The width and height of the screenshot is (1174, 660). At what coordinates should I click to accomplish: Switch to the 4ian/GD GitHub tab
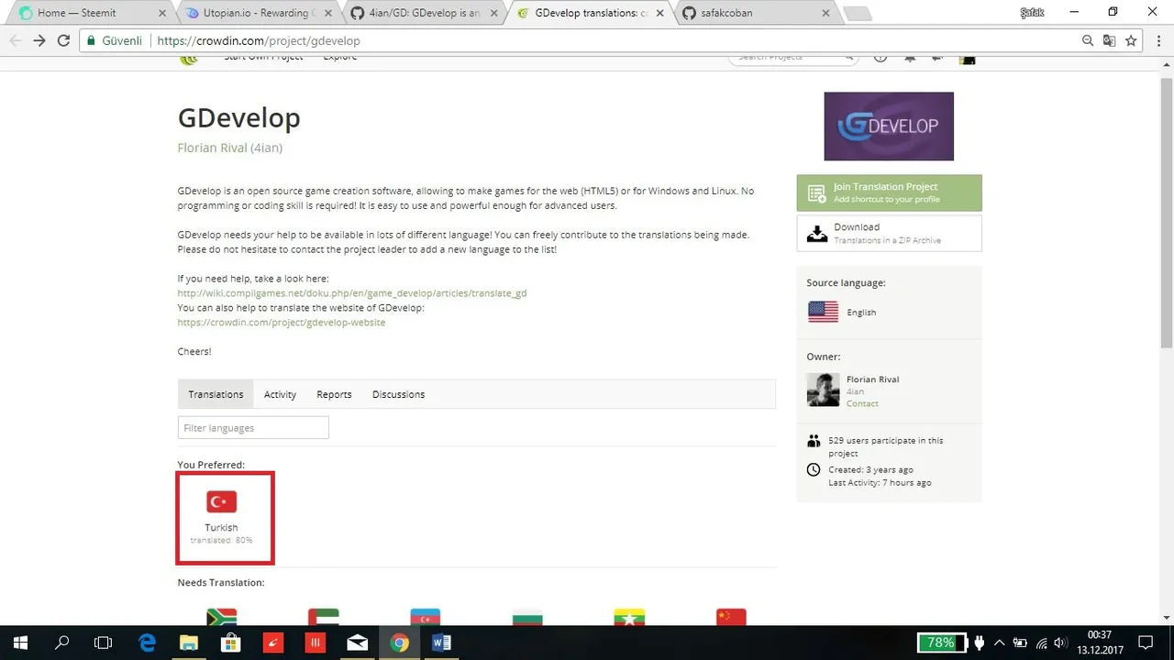[424, 13]
